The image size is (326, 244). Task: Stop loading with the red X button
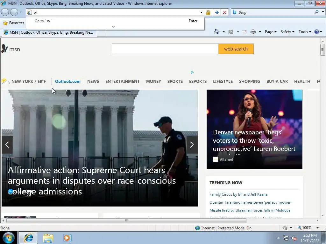click(x=225, y=12)
